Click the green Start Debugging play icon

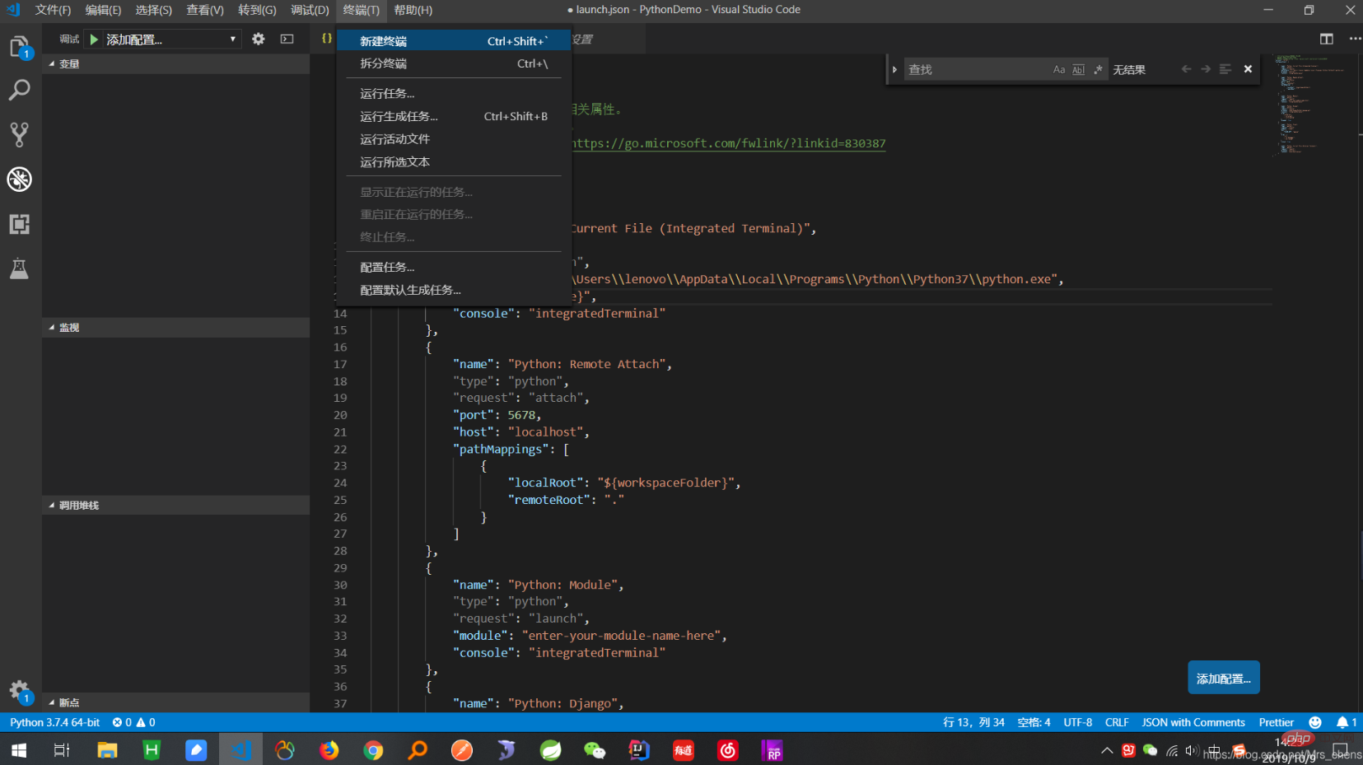coord(94,40)
